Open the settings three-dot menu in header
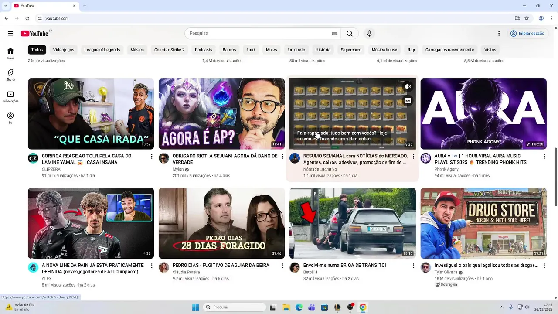558x314 pixels. click(499, 34)
